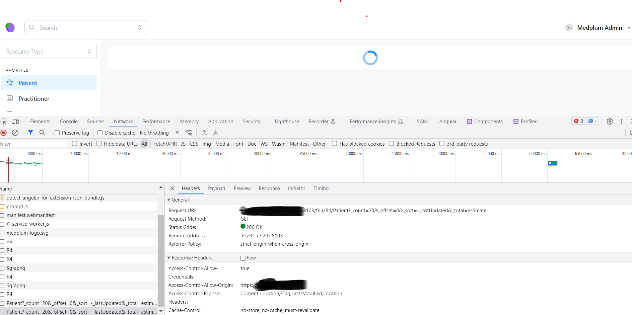Stop recording the network log
Image resolution: width=632 pixels, height=315 pixels.
4,133
